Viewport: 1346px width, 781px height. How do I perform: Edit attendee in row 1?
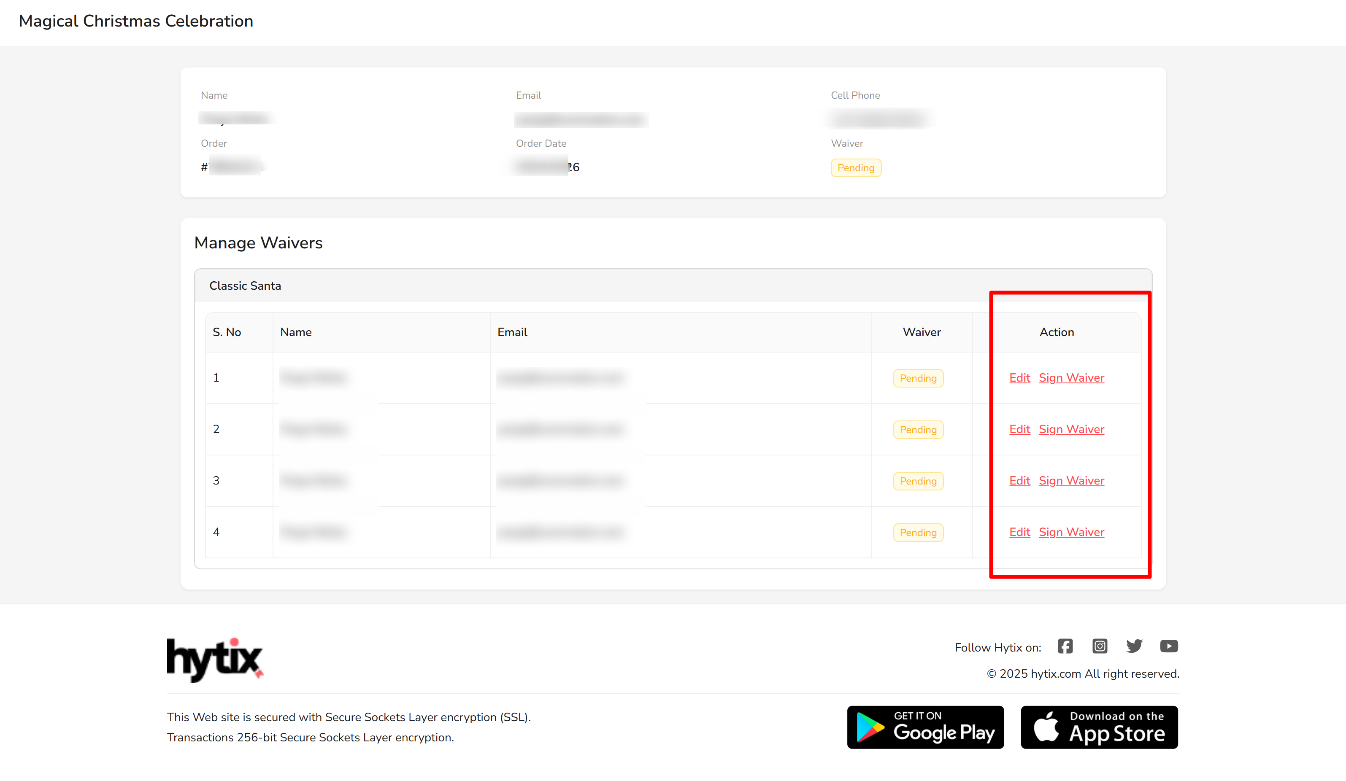(x=1019, y=377)
